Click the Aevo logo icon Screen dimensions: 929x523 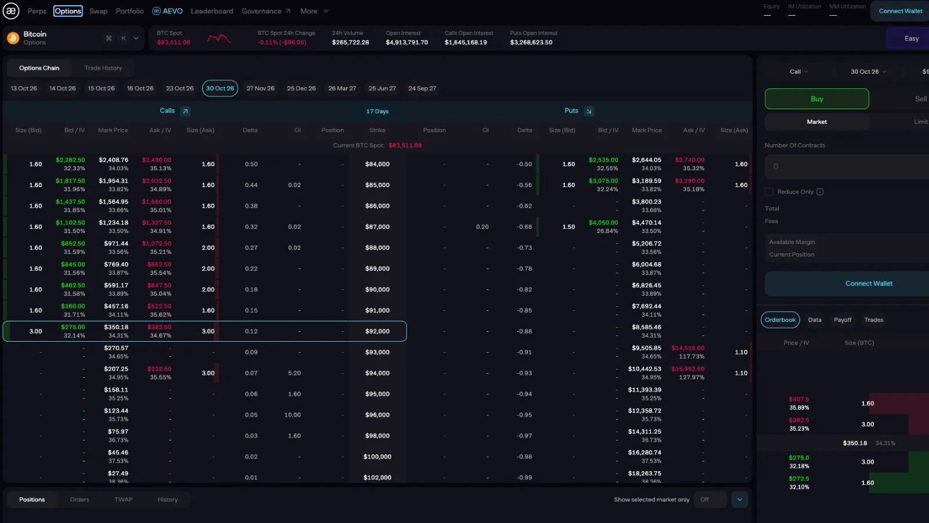[x=11, y=10]
